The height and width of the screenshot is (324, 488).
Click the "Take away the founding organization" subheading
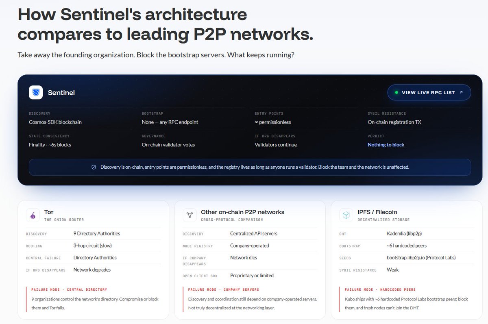[156, 55]
